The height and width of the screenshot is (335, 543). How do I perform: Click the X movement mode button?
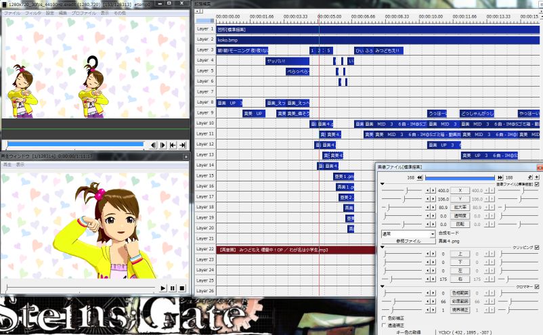coord(460,190)
